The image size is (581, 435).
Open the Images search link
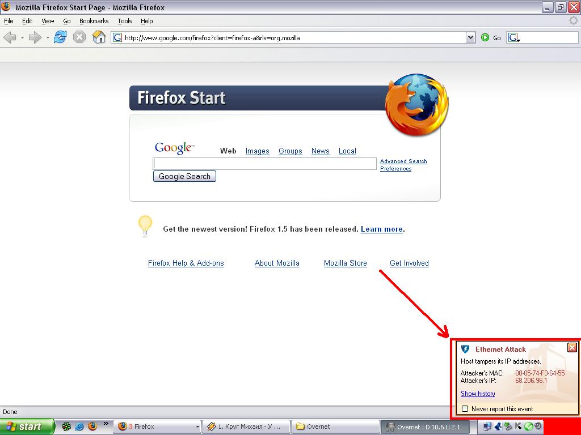257,151
